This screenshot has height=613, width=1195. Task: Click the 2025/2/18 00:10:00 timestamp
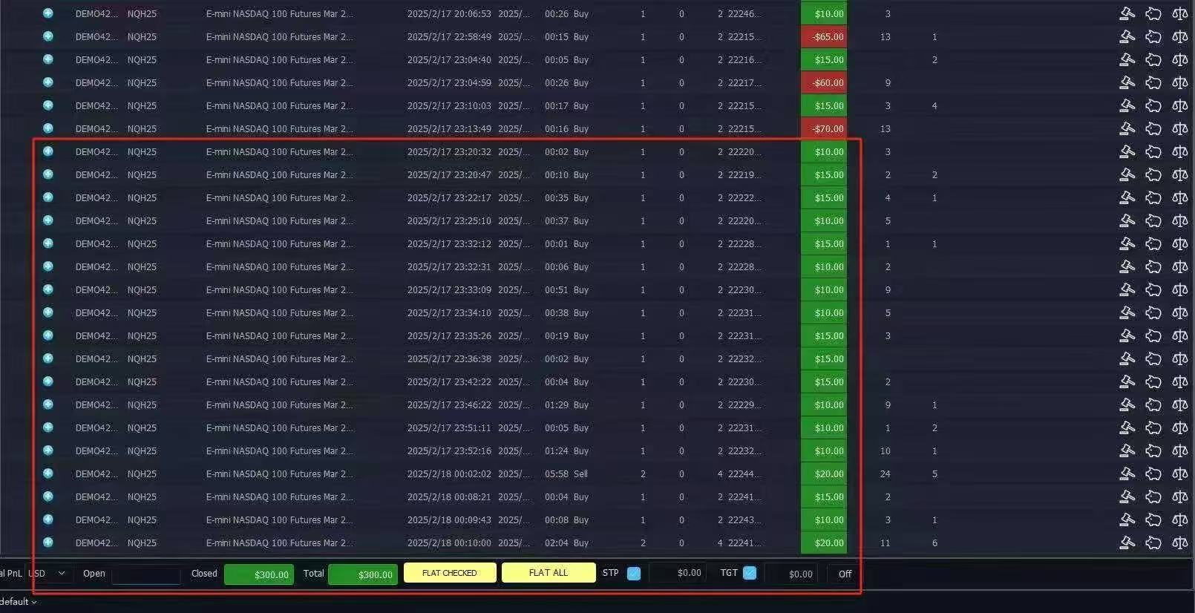[449, 542]
